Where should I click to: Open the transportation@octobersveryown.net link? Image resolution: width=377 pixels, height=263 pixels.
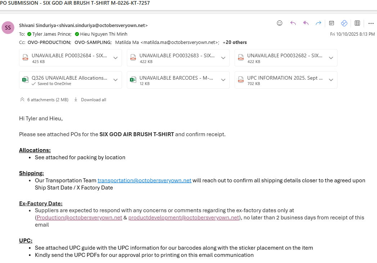point(144,180)
